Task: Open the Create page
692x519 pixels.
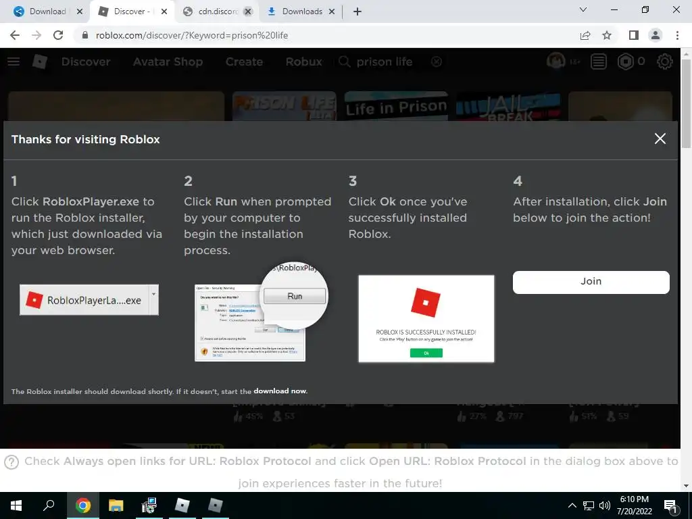Action: coord(244,61)
